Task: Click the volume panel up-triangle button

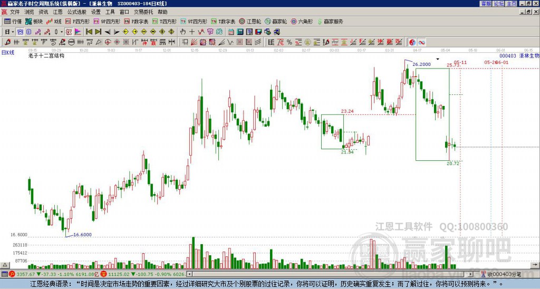Action: click(5, 265)
